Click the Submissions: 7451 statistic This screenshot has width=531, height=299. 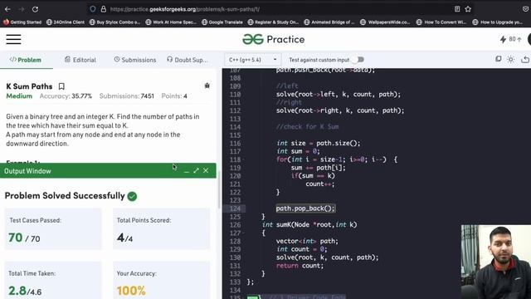click(x=127, y=96)
